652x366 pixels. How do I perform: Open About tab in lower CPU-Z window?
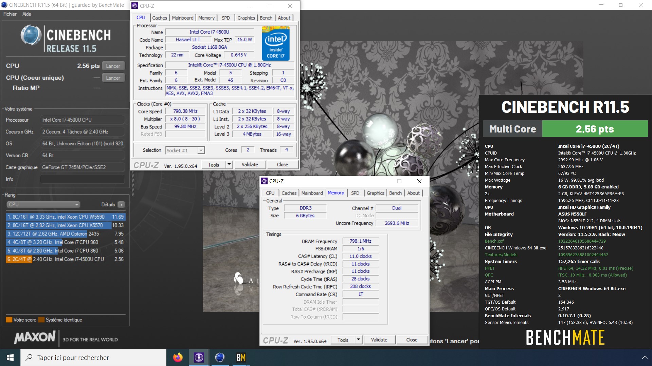point(414,193)
